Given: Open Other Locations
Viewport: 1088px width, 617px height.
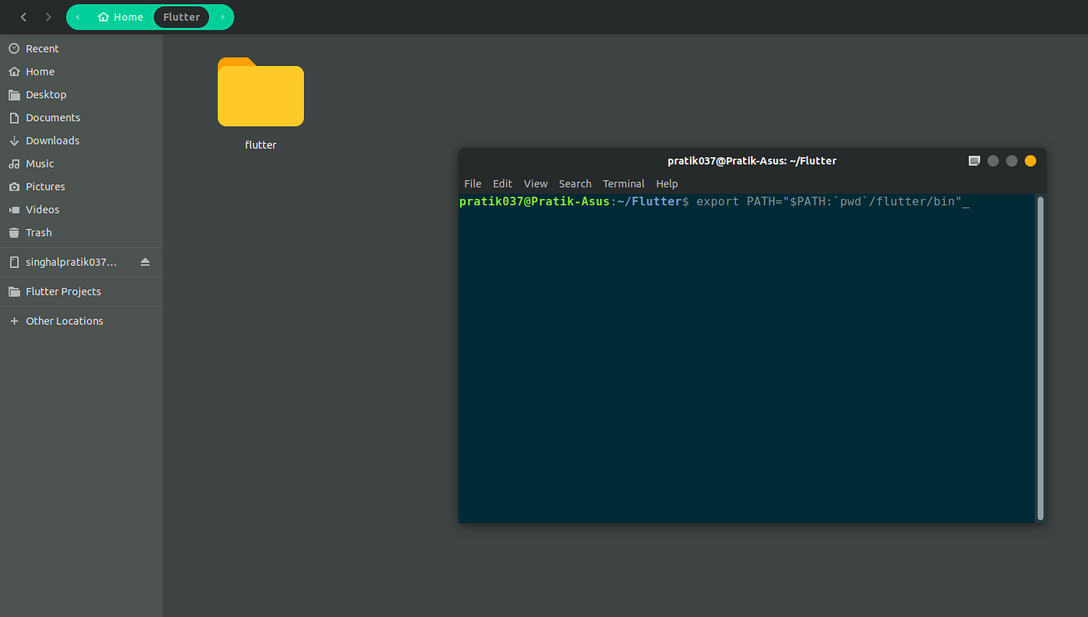Looking at the screenshot, I should pyautogui.click(x=64, y=320).
